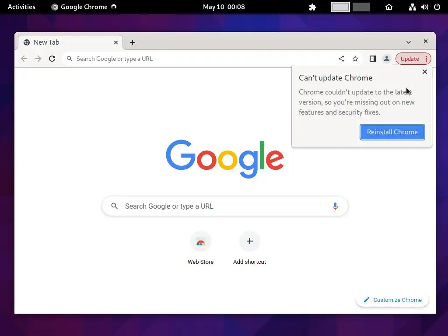The height and width of the screenshot is (336, 448).
Task: Click the Google logo
Action: [225, 159]
